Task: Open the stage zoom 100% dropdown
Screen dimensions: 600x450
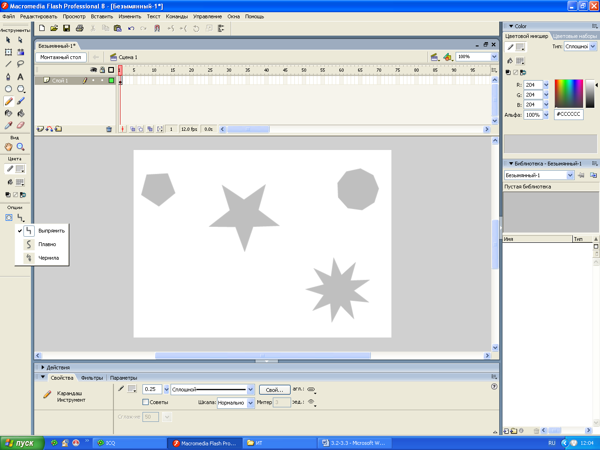Action: coord(494,57)
